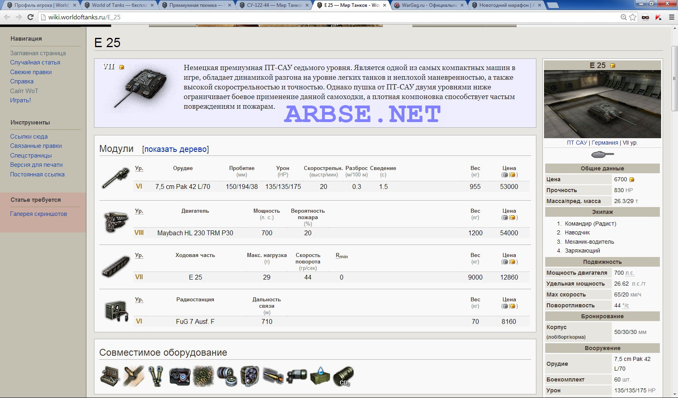Image resolution: width=678 pixels, height=398 pixels.
Task: Click the gold coin icon next to price 6700
Action: (632, 180)
